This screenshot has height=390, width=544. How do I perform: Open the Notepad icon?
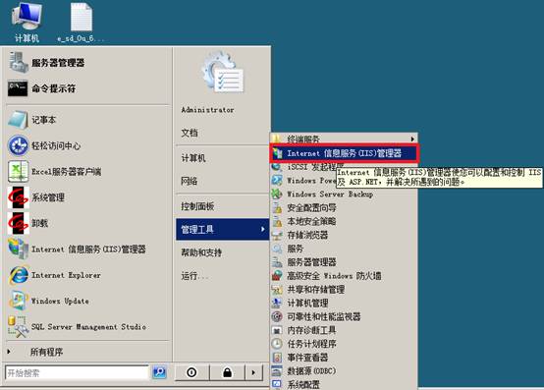coord(18,120)
